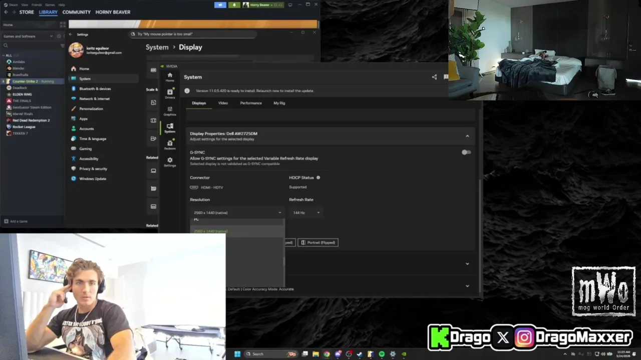Open Windows Update in Settings
The height and width of the screenshot is (360, 641).
(104, 178)
